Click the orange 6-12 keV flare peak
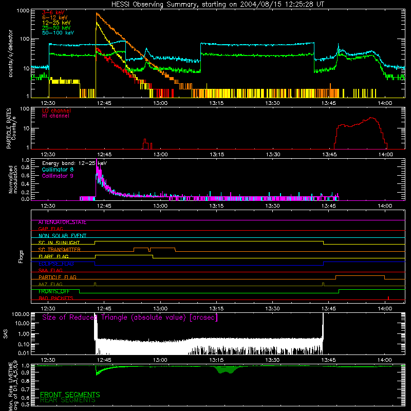 (x=97, y=14)
